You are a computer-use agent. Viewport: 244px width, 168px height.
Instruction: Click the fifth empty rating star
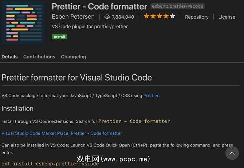(172, 16)
